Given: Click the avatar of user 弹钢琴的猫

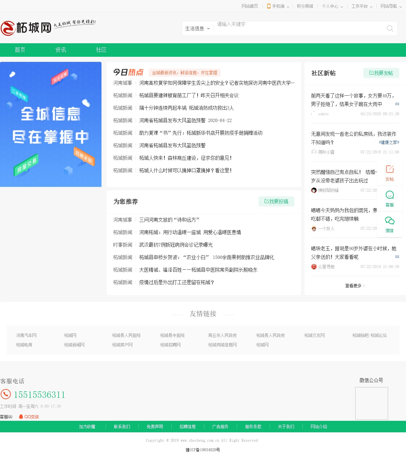Looking at the screenshot, I should (x=314, y=190).
